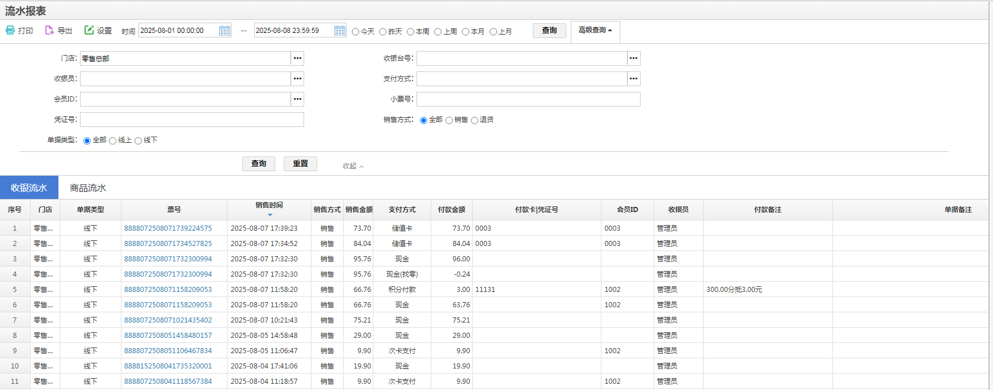Open ticket 888807250805145848​0157
Screen dimensions: 993x390
(x=168, y=336)
